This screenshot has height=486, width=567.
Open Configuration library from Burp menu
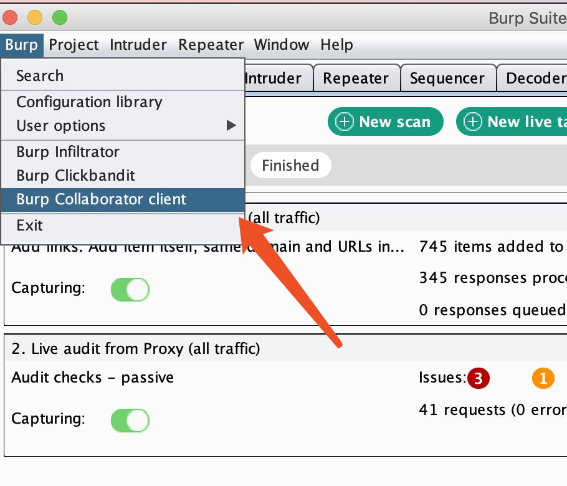click(x=89, y=102)
